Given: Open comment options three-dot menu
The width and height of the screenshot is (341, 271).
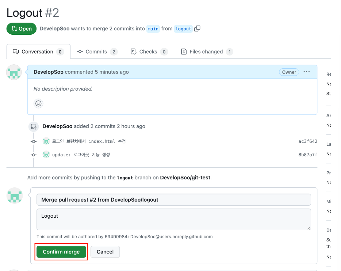Looking at the screenshot, I should pos(306,72).
